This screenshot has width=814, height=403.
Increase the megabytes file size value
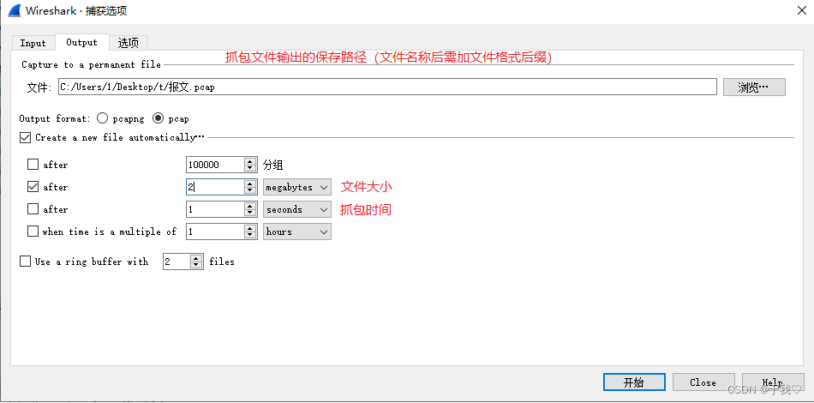click(x=250, y=183)
